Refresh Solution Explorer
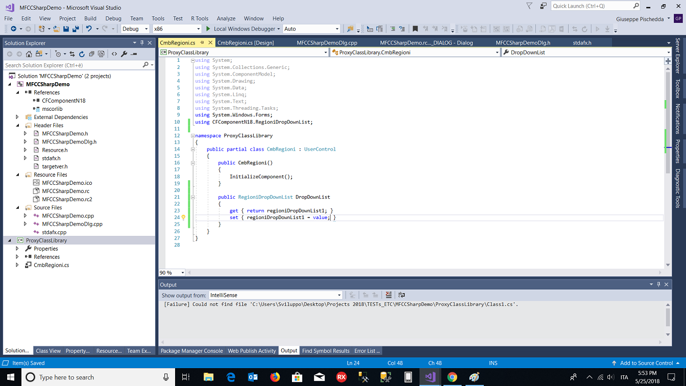The width and height of the screenshot is (686, 386). (x=82, y=54)
